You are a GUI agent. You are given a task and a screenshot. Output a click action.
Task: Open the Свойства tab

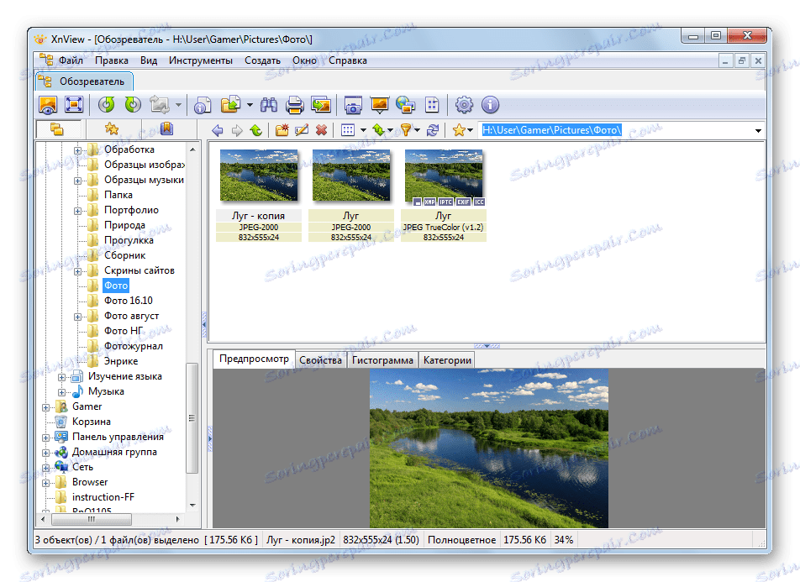[320, 360]
